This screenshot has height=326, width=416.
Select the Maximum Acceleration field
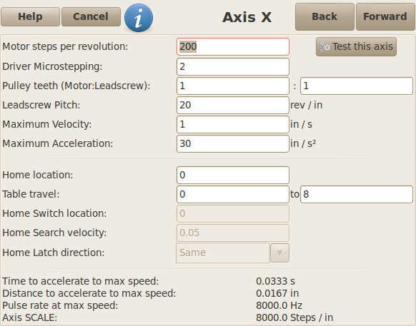pyautogui.click(x=233, y=143)
